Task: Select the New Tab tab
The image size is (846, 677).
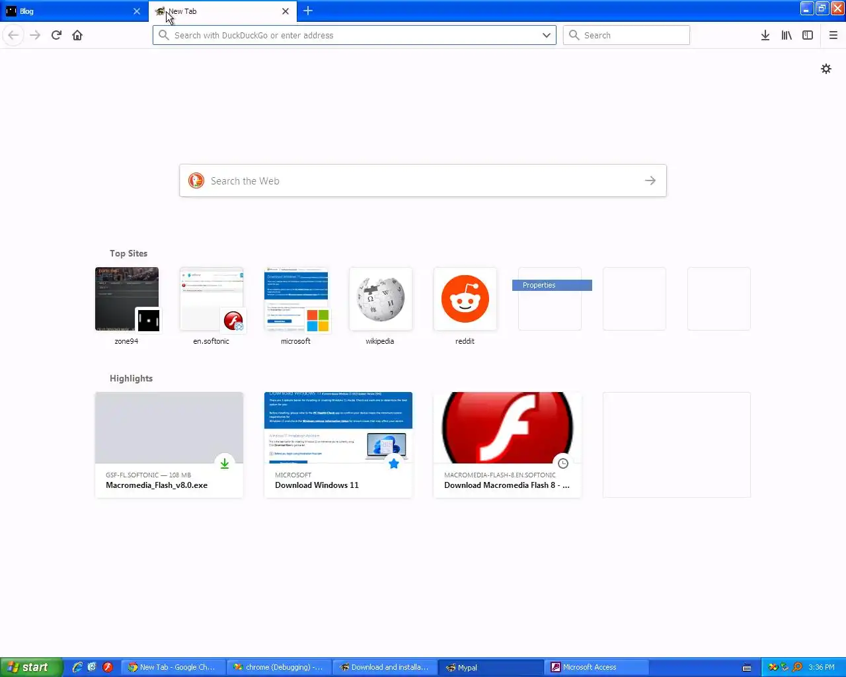Action: coord(223,11)
